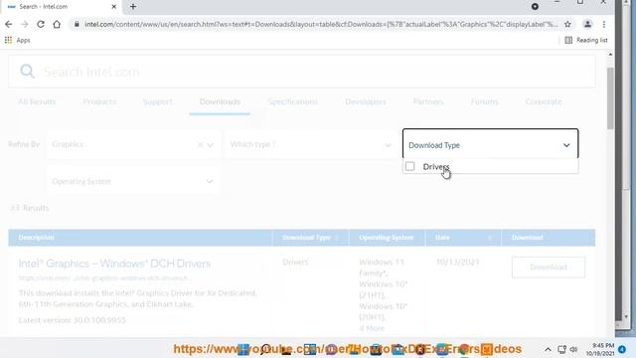The width and height of the screenshot is (636, 358).
Task: Sort by the Date column
Action: [x=463, y=238]
